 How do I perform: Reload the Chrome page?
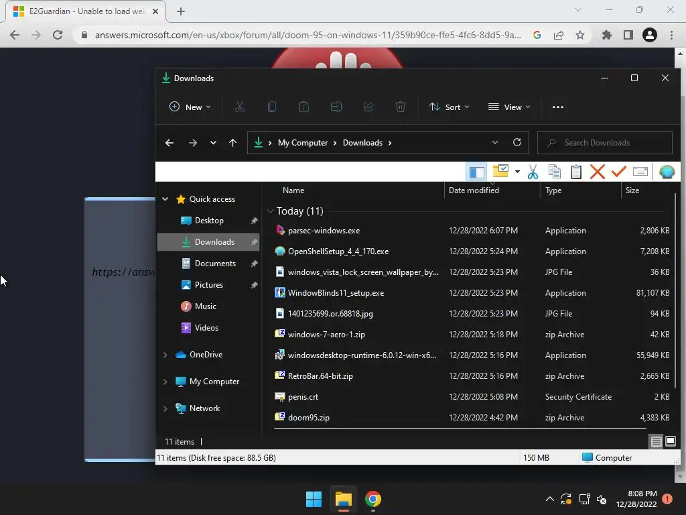(x=58, y=35)
